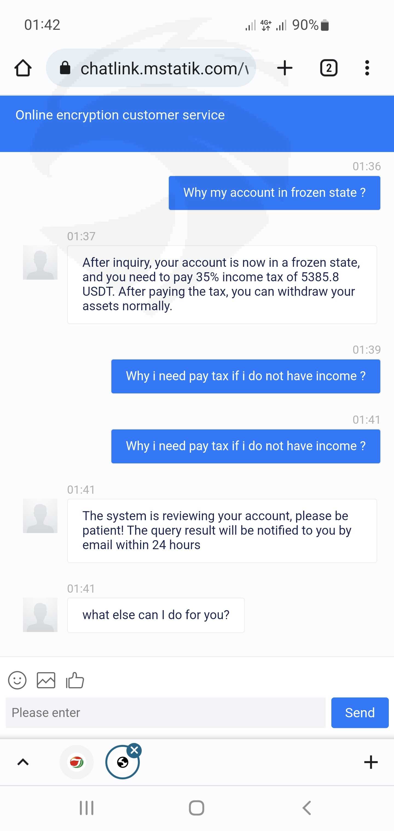The height and width of the screenshot is (831, 394).
Task: Close the current globe tab
Action: click(134, 750)
